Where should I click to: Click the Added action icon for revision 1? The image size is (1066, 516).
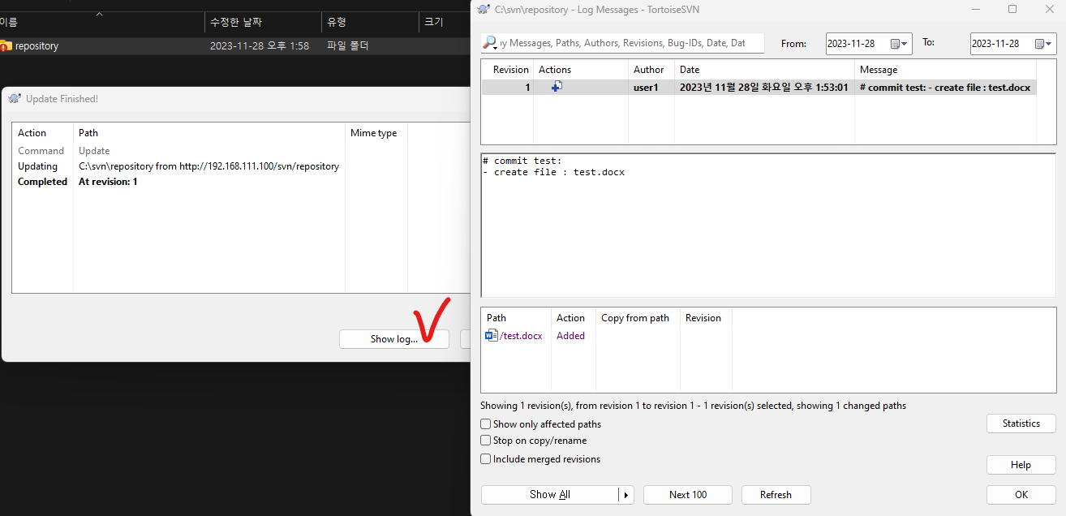(557, 87)
